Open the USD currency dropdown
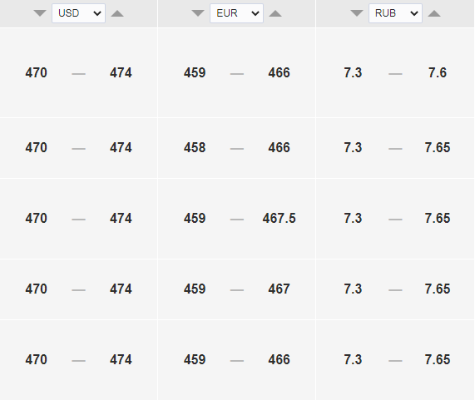This screenshot has height=400, width=475. coord(78,13)
